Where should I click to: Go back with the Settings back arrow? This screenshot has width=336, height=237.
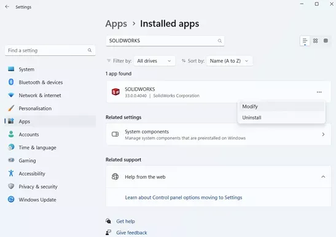click(7, 7)
